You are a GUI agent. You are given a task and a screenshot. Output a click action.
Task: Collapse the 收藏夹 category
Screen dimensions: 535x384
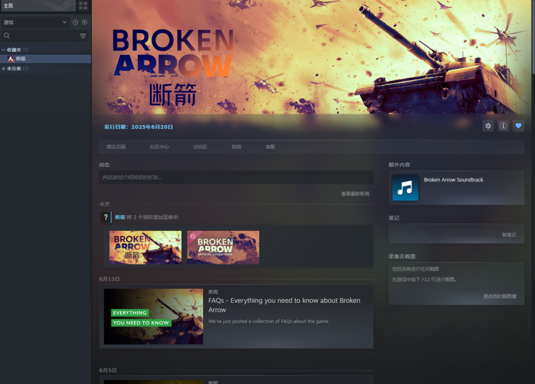pos(3,50)
